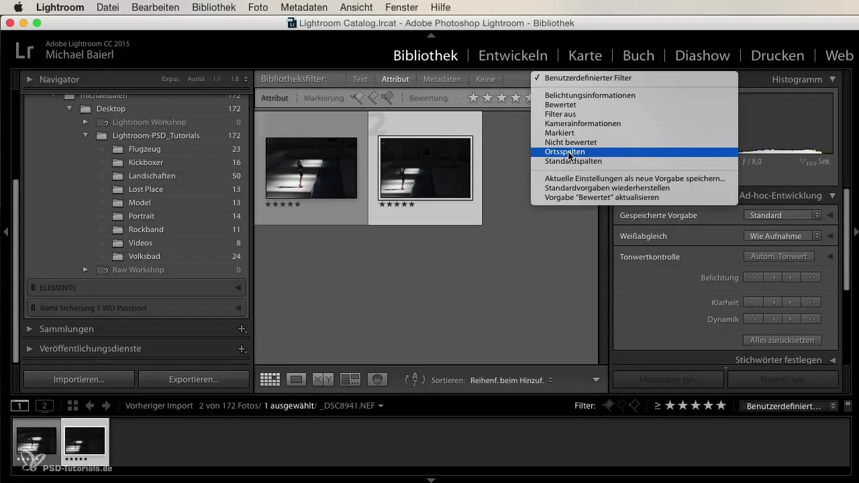This screenshot has width=859, height=483.
Task: Collapse the Desktop folder
Action: pyautogui.click(x=69, y=109)
